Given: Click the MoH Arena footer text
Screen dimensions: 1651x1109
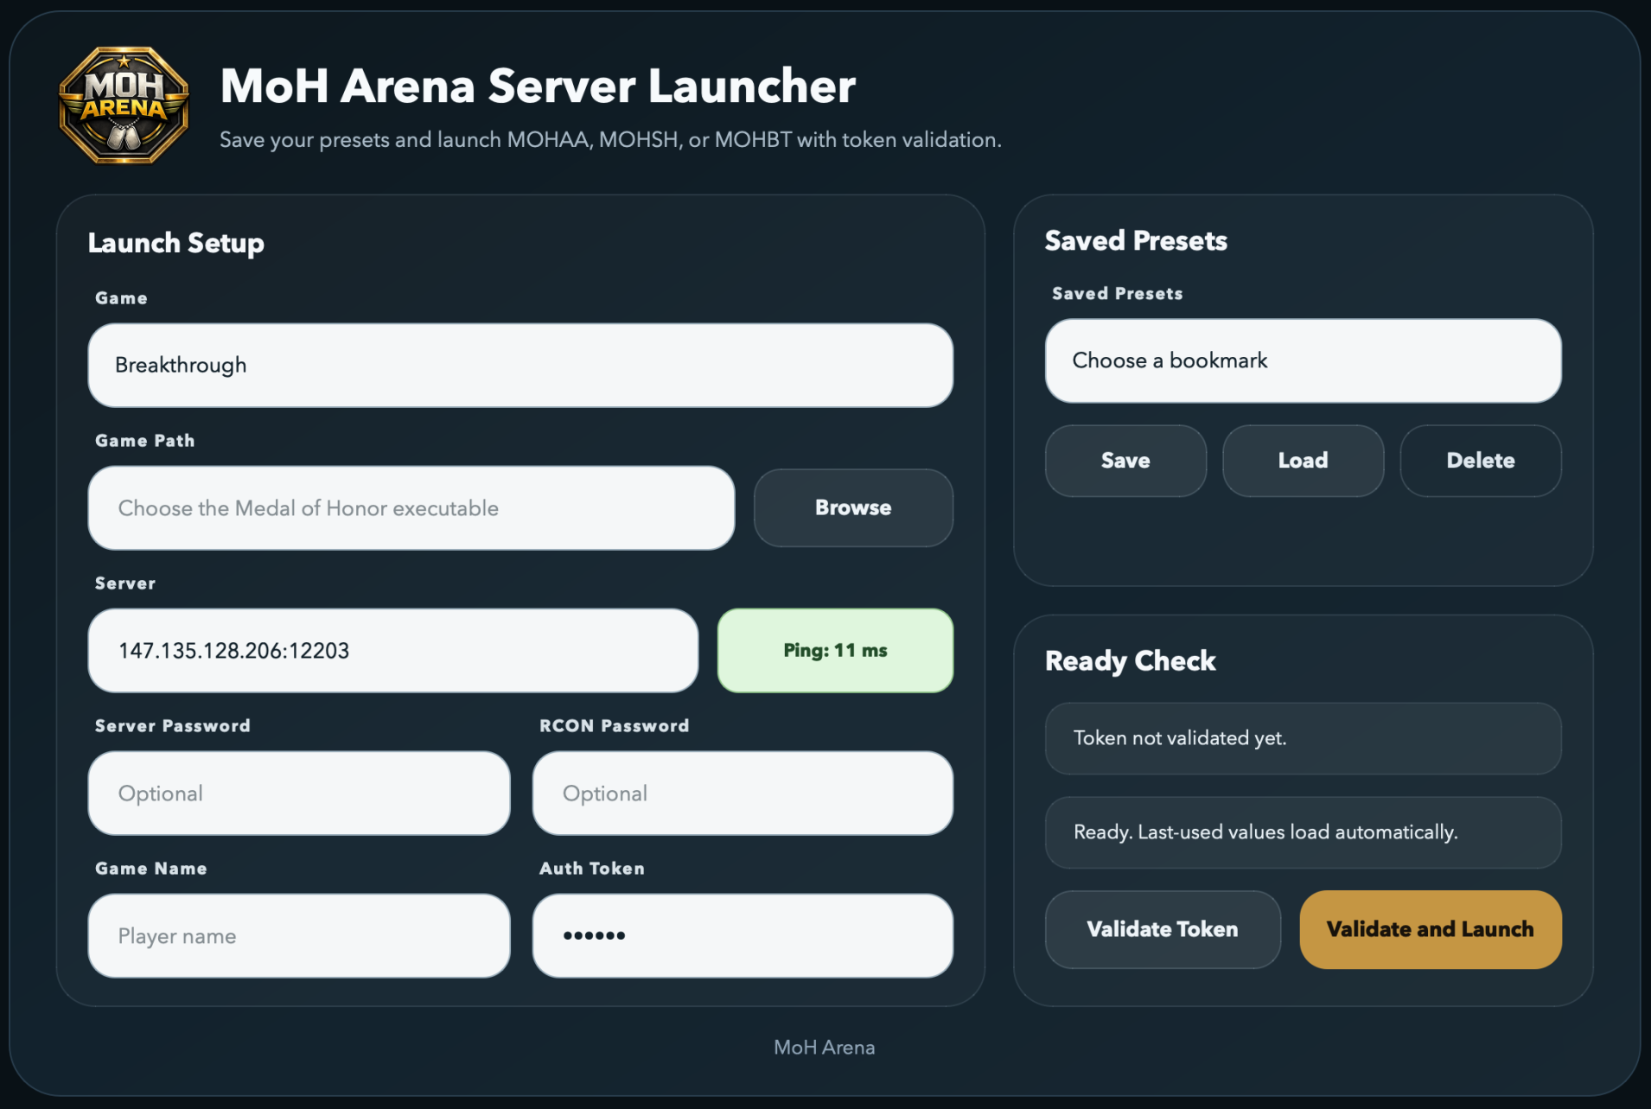Looking at the screenshot, I should coord(824,1047).
